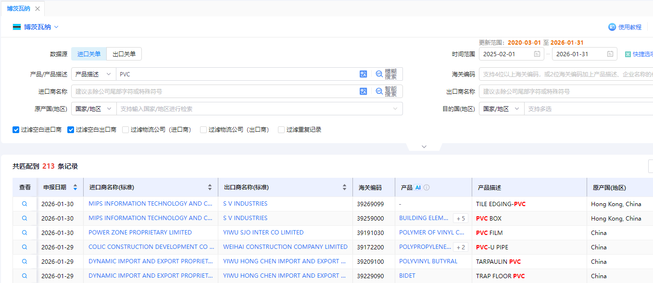This screenshot has width=653, height=283.
Task: Click the translate icon in product description field
Action: point(363,74)
